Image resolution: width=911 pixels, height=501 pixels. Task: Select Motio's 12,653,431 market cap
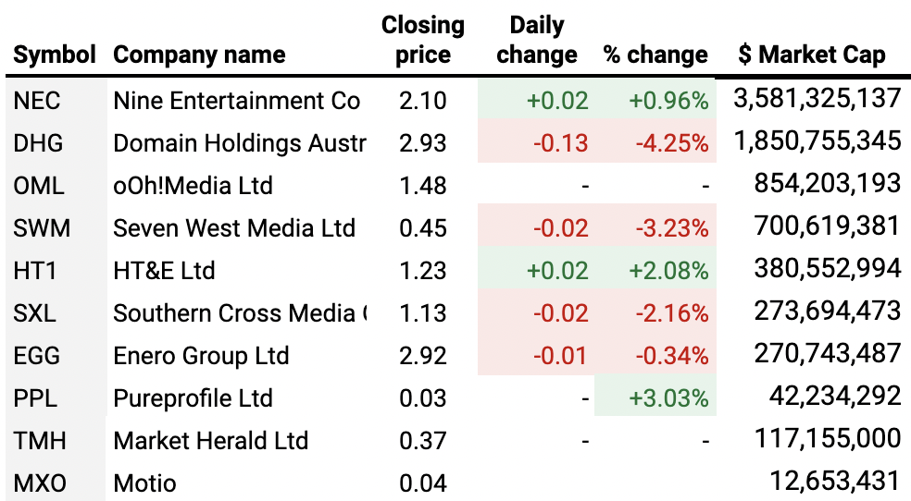click(x=834, y=482)
